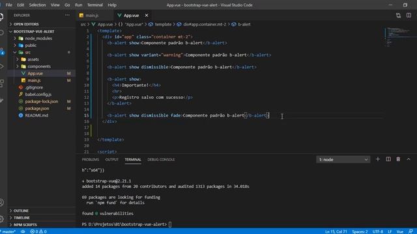
Task: Click 'UTF-8' encoding in status bar
Action: tap(378, 231)
